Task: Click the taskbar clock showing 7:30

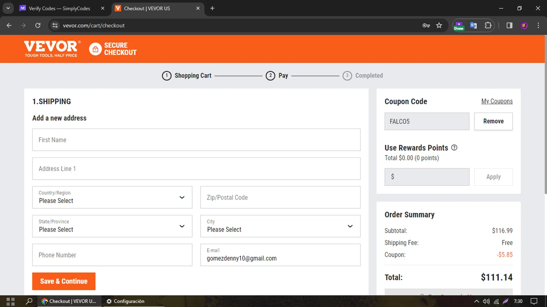Action: click(x=518, y=301)
